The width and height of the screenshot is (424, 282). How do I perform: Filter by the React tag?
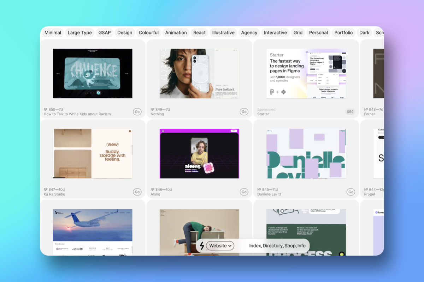(x=200, y=32)
